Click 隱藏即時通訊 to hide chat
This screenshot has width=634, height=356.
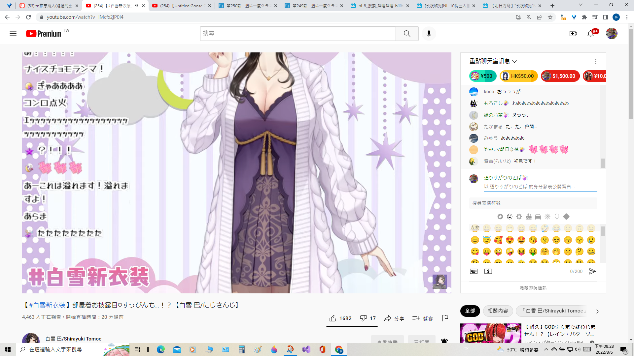pyautogui.click(x=533, y=288)
